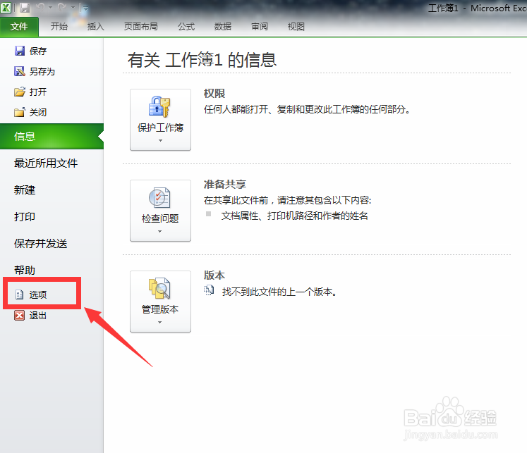Click the Excel application icon in the title bar
This screenshot has height=453, width=527.
click(x=6, y=7)
